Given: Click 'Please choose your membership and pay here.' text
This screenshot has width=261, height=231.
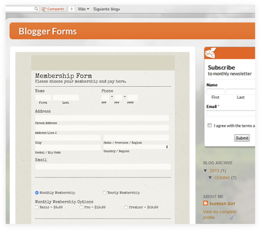Looking at the screenshot, I should pos(81,81).
